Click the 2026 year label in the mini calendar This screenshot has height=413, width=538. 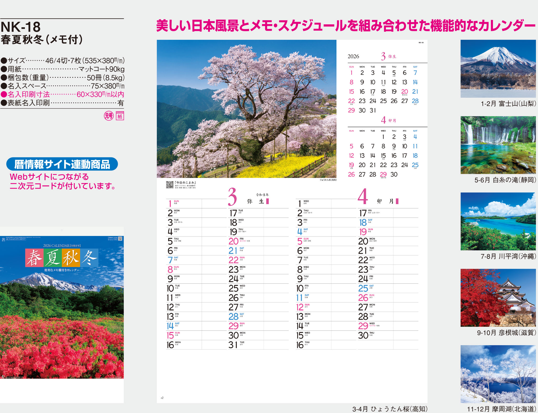click(x=353, y=56)
